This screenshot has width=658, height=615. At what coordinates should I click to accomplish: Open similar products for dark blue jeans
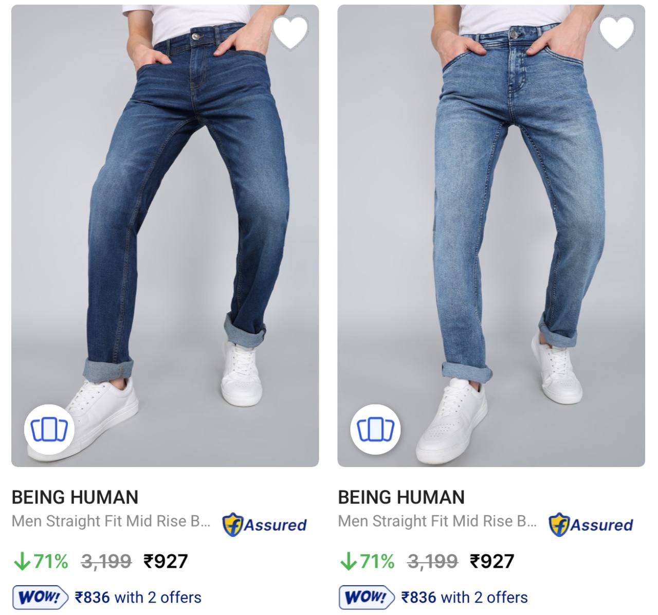[x=49, y=429]
